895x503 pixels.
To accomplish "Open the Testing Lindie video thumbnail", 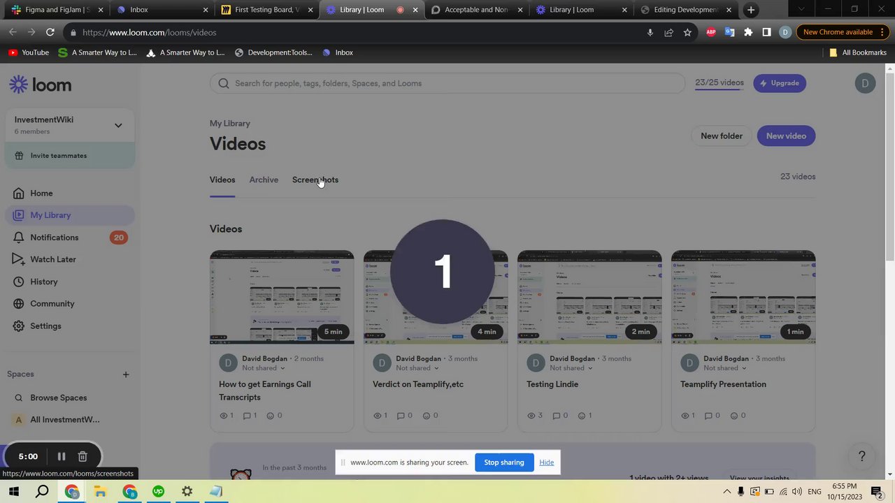I will tap(589, 298).
